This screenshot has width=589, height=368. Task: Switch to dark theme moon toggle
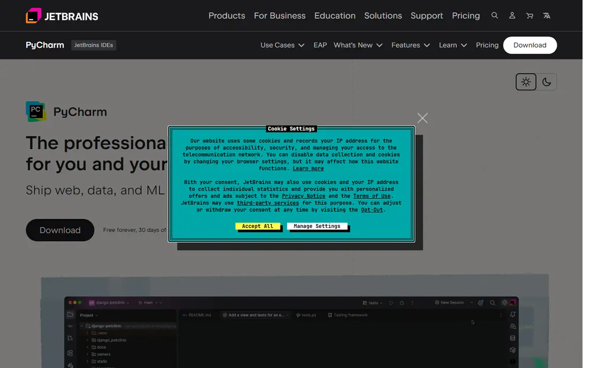547,82
